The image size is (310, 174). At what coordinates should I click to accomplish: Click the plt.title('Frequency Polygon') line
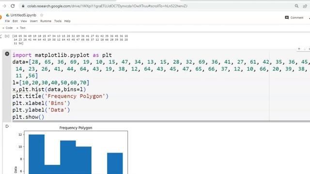pos(61,96)
